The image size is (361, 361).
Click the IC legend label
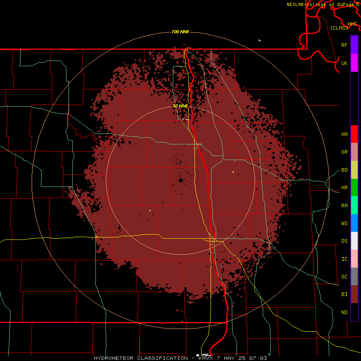[344, 259]
